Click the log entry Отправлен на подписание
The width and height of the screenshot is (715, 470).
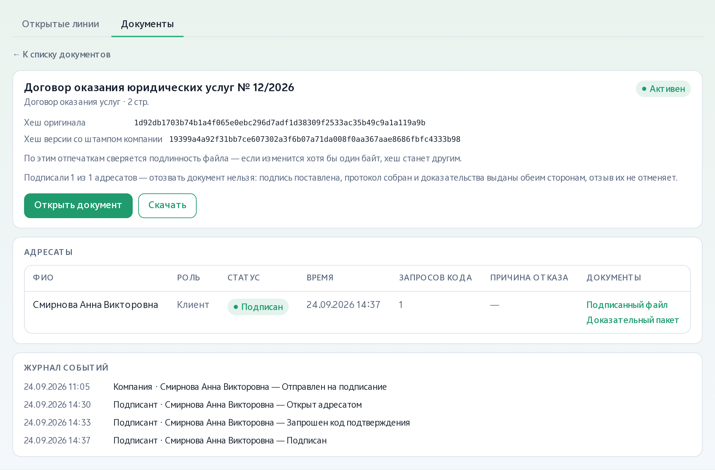point(250,387)
